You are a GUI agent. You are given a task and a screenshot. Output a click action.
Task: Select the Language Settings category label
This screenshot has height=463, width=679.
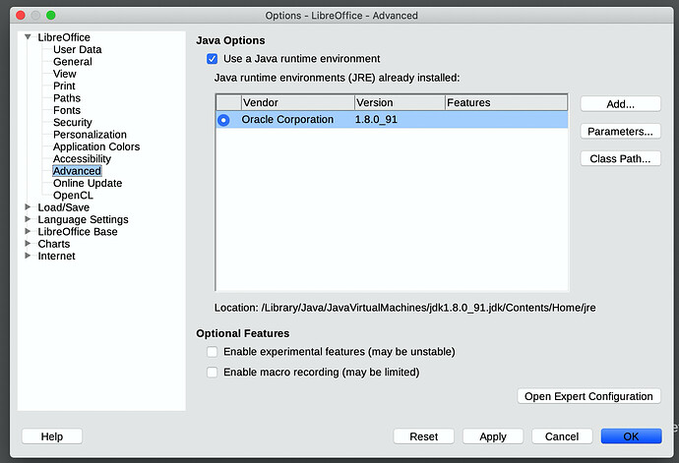tap(83, 219)
